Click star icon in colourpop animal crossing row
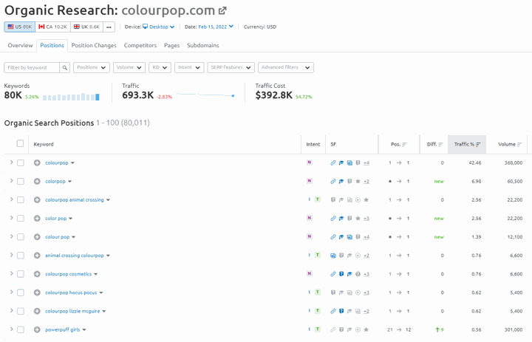The width and height of the screenshot is (532, 342). pyautogui.click(x=366, y=200)
